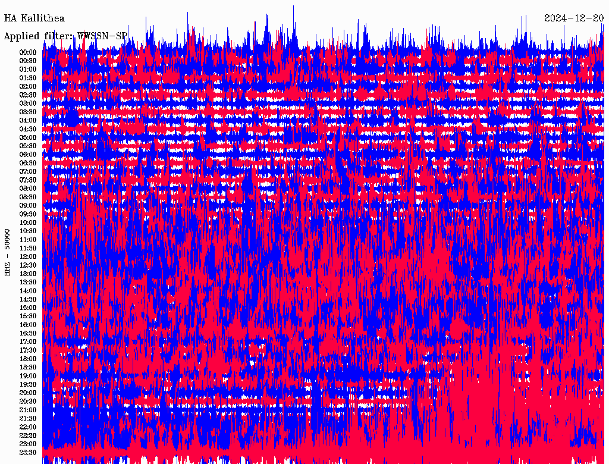This screenshot has width=609, height=464.
Task: Click the 13:00 time label
Action: (28, 274)
